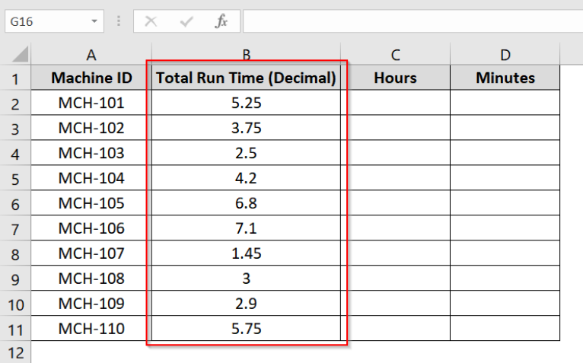The image size is (583, 363).
Task: Select row 9 header
Action: [x=15, y=279]
